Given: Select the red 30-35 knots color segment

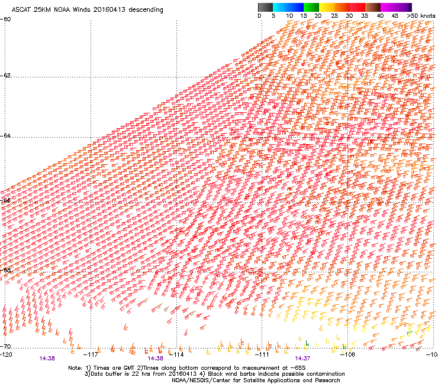Looking at the screenshot, I should pyautogui.click(x=358, y=7).
